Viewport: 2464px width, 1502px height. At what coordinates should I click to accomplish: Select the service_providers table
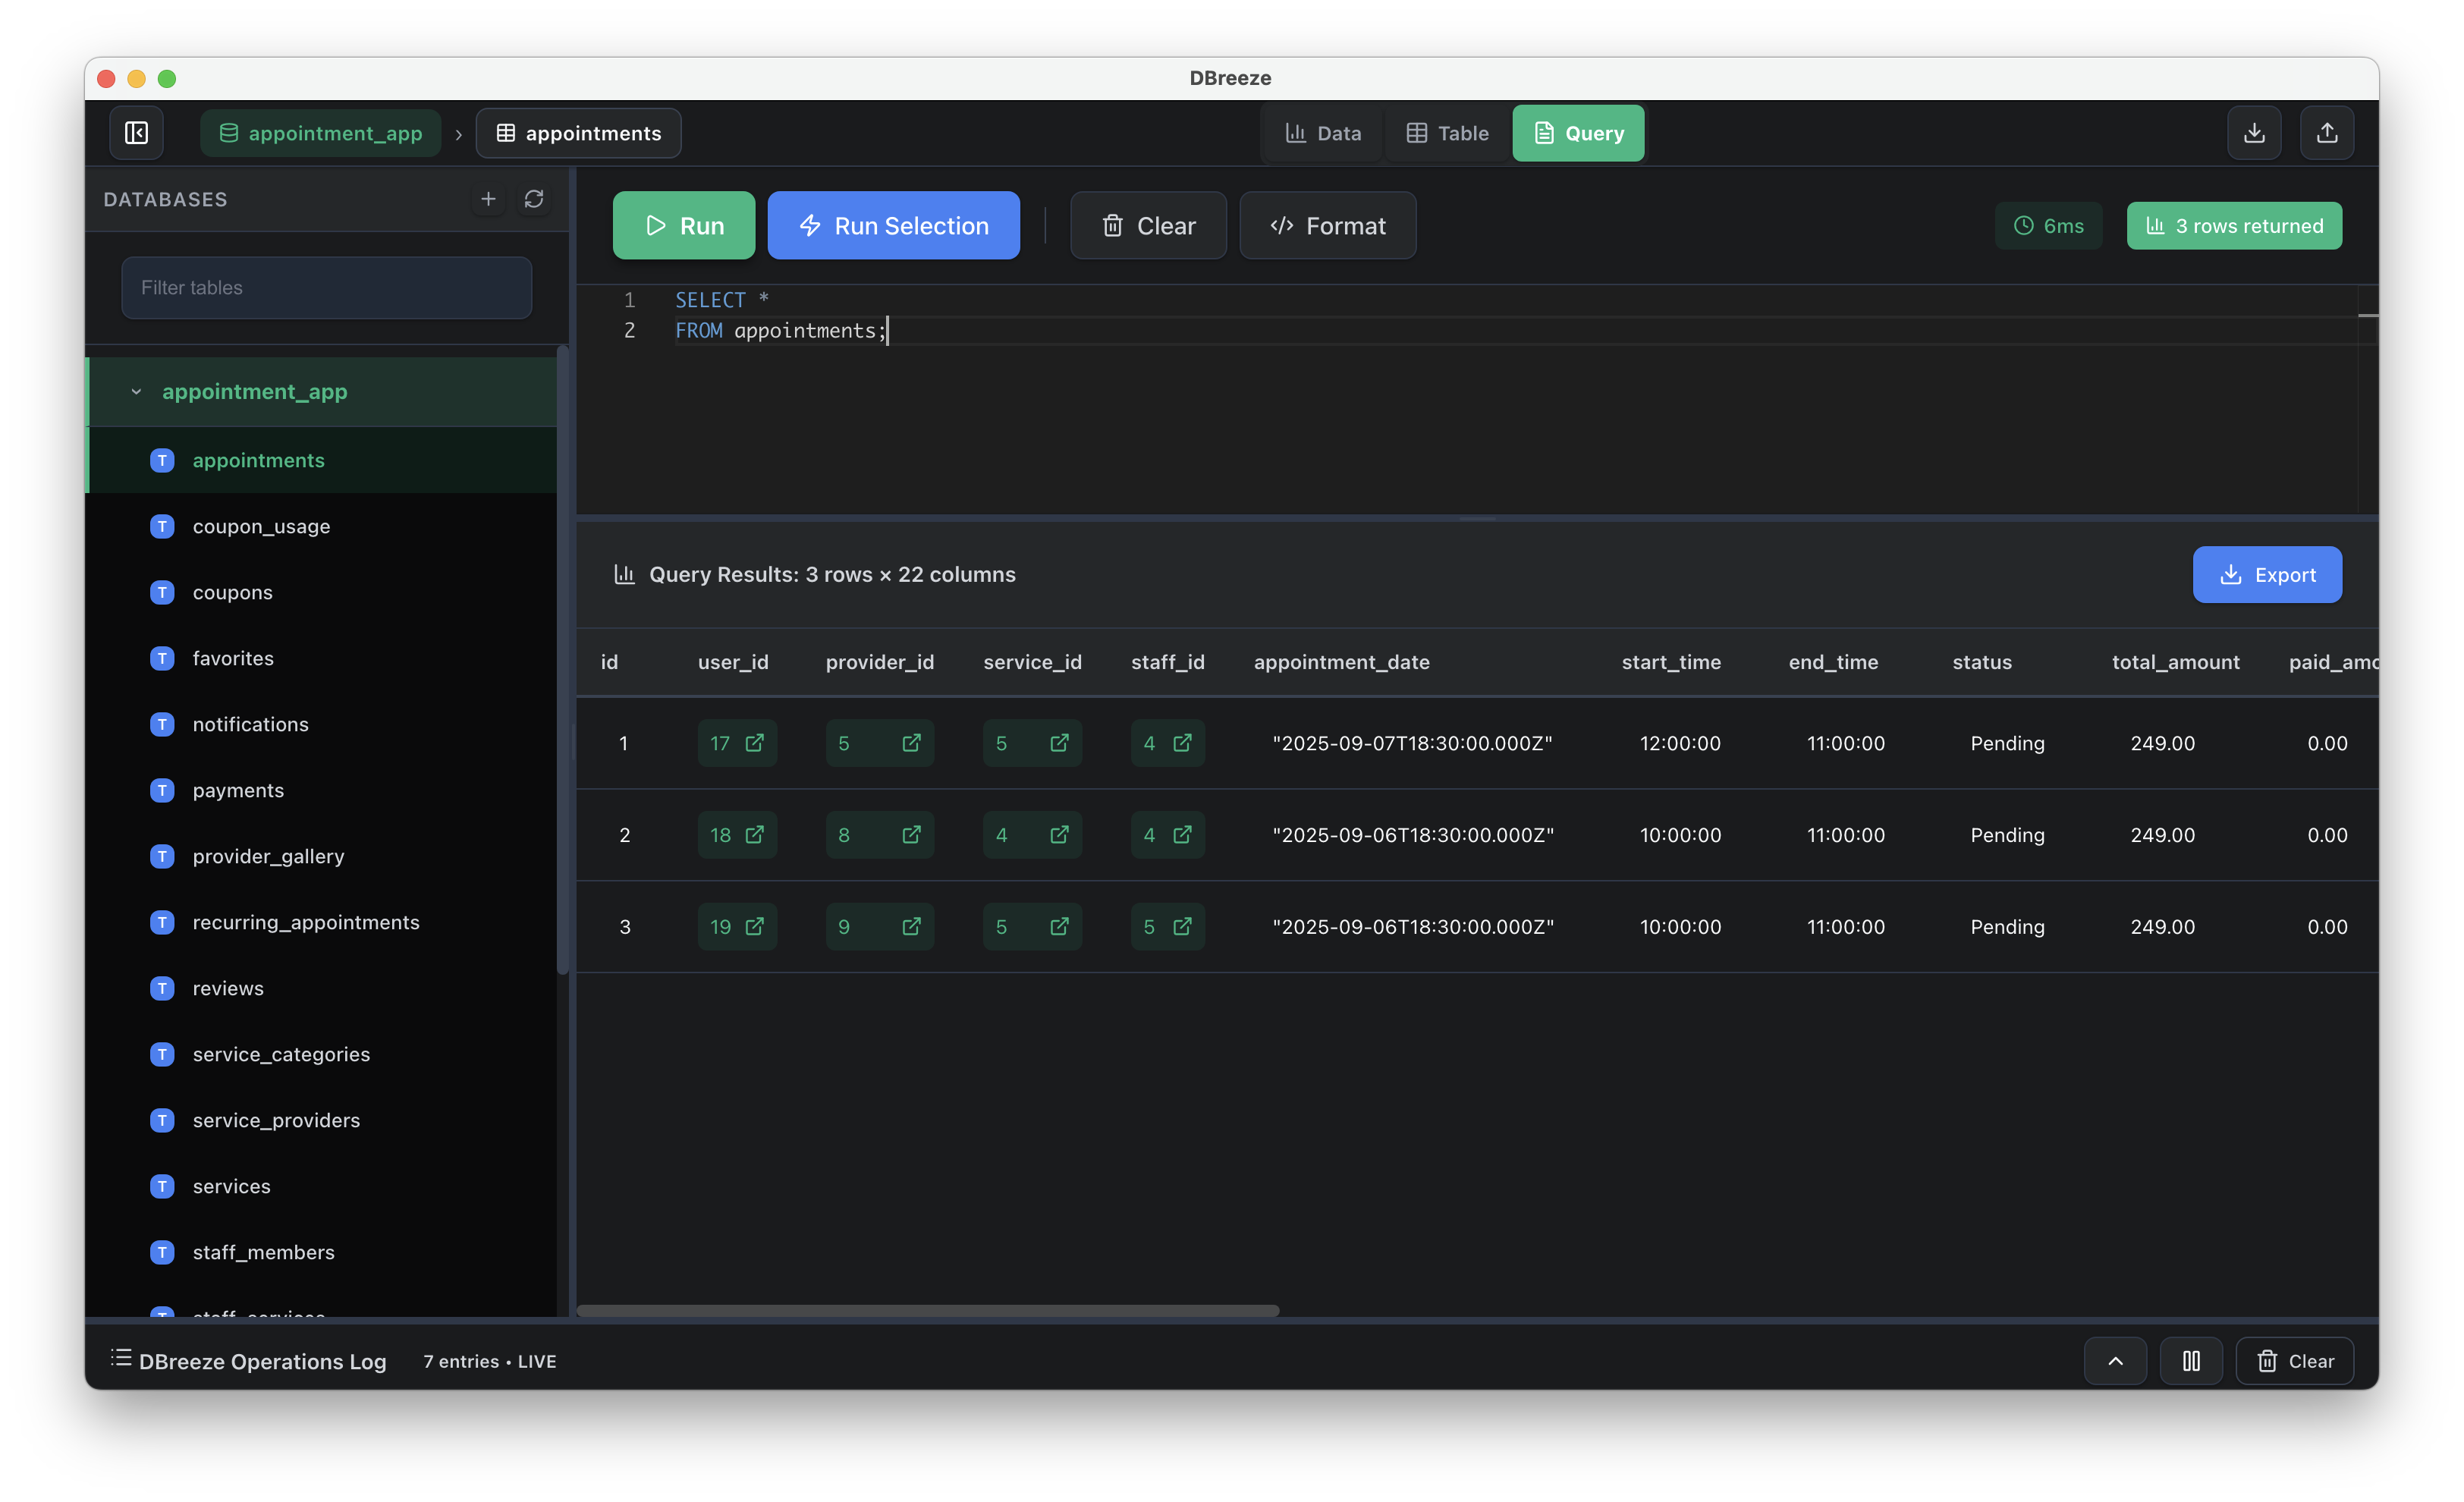coord(276,1120)
